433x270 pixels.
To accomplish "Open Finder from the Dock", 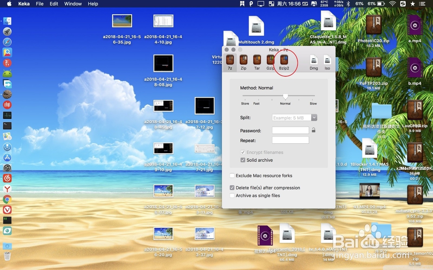I will pos(7,21).
